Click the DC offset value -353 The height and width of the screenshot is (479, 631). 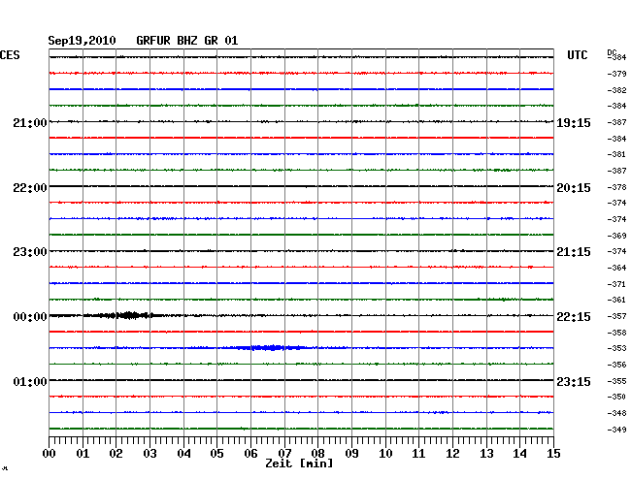click(616, 348)
